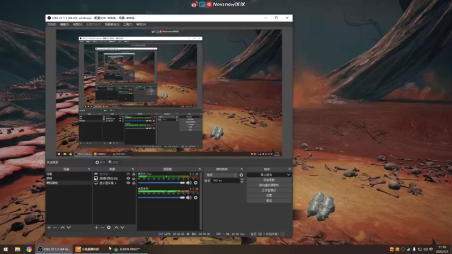Open the colorful browser icon on the taskbar
The image size is (452, 254).
(x=29, y=249)
